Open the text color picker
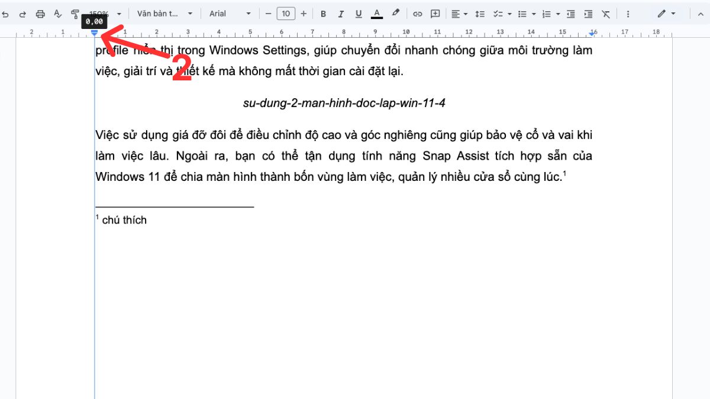This screenshot has width=710, height=399. 377,14
